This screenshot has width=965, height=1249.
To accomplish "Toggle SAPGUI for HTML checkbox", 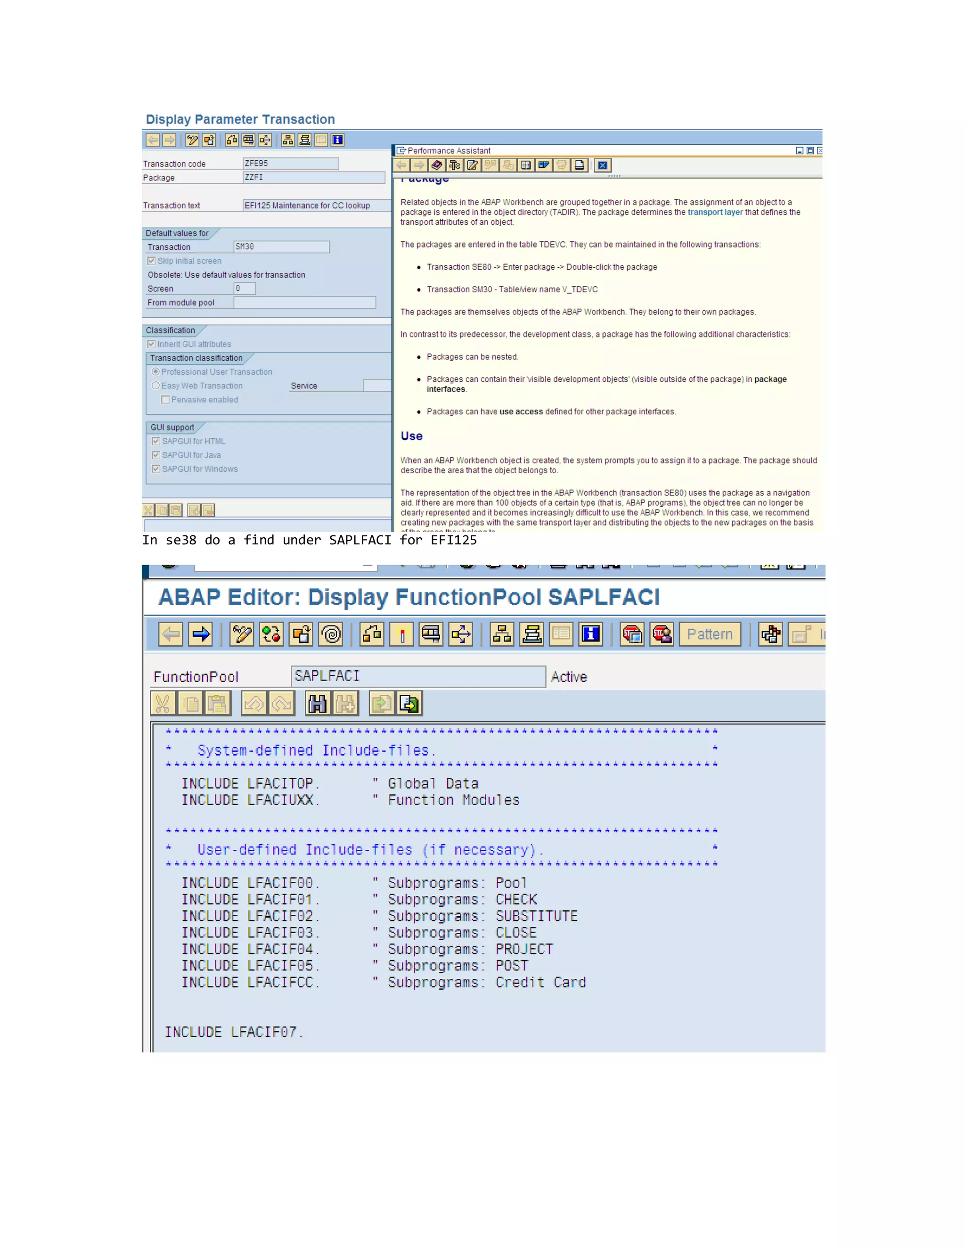I will 156,442.
